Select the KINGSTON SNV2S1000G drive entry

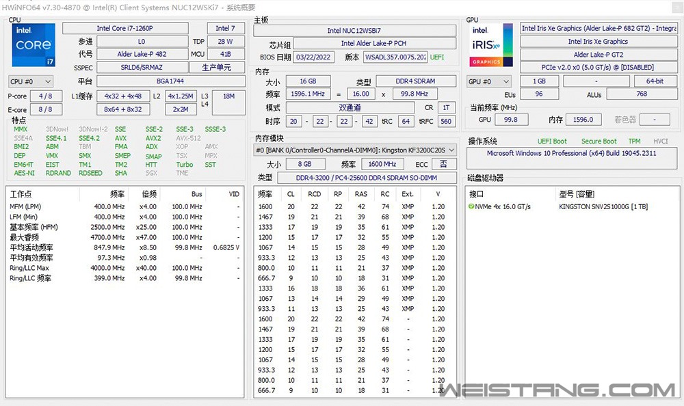(x=603, y=206)
